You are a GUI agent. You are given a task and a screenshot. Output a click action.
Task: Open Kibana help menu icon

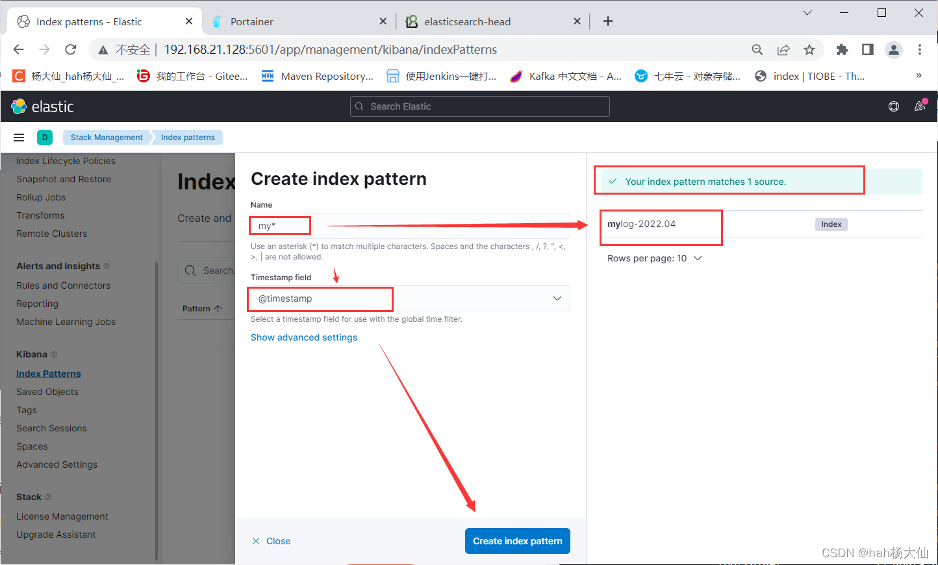pos(894,106)
